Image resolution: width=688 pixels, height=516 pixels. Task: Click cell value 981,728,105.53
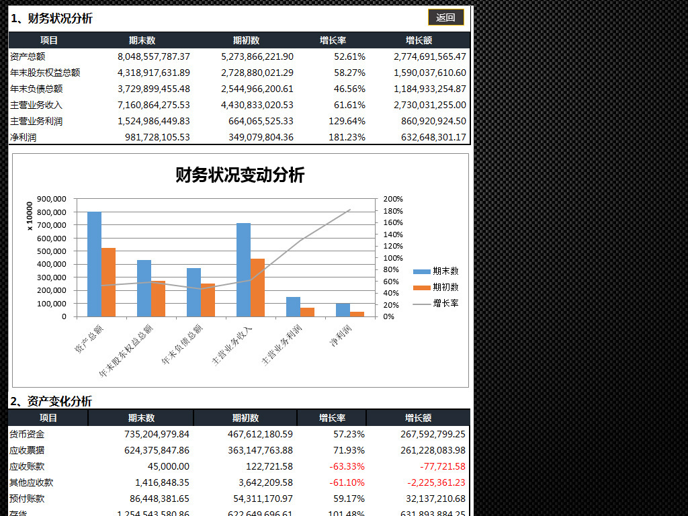click(x=157, y=137)
